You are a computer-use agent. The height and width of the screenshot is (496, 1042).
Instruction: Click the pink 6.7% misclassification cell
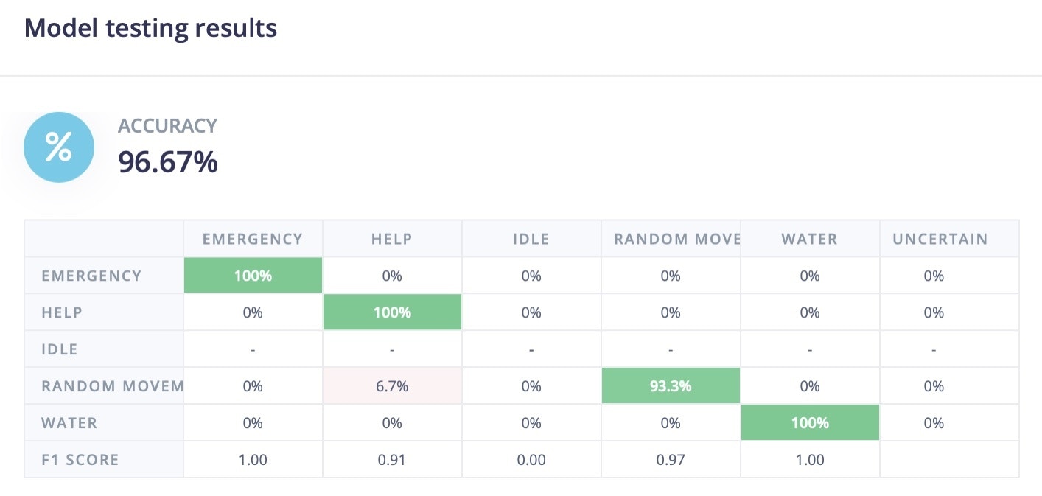click(x=392, y=386)
